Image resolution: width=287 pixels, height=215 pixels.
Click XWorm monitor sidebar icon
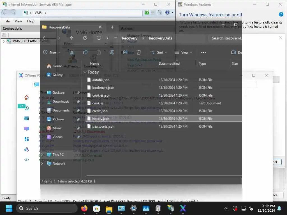27,129
